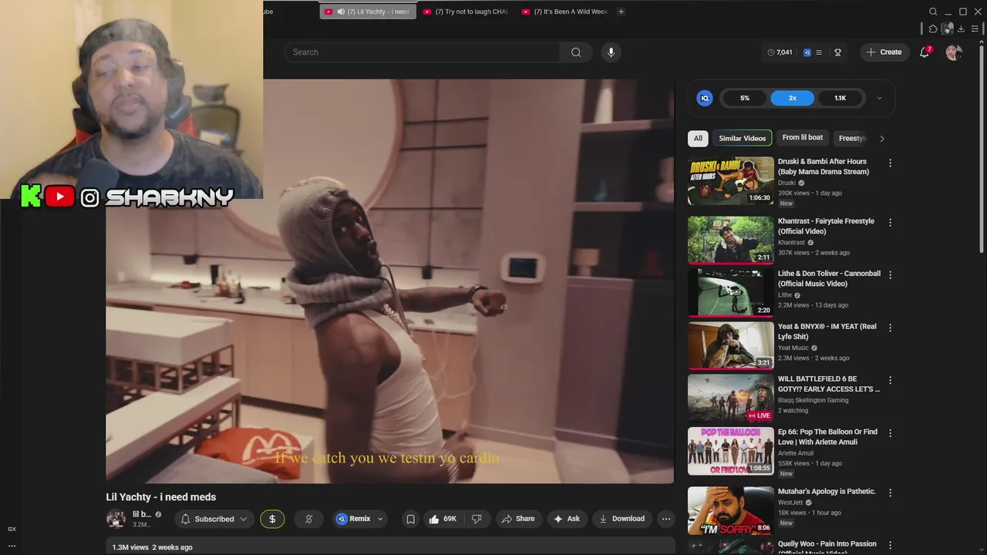
Task: Click the vidIQ logo in header toolbar
Action: point(807,52)
